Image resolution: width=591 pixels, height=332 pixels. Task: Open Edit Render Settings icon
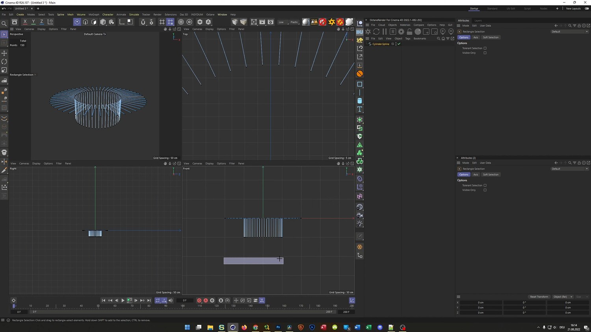pos(271,22)
